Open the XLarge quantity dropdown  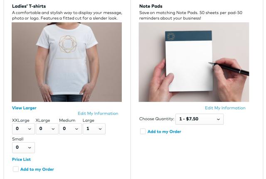(47, 129)
